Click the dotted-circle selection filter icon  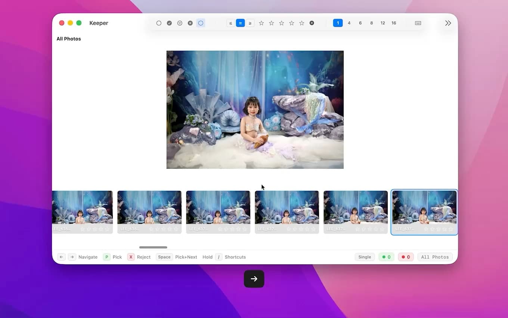click(201, 23)
